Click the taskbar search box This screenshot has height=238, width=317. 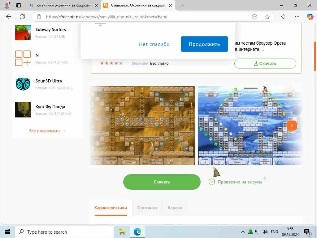[x=64, y=232]
